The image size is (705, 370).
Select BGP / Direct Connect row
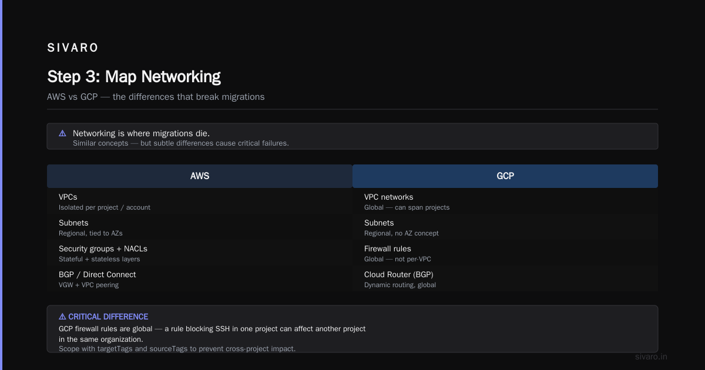point(200,278)
